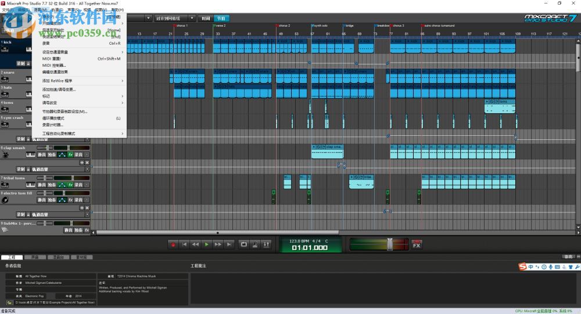Click the clap smash drum kit icon
This screenshot has width=581, height=314.
pos(5,155)
